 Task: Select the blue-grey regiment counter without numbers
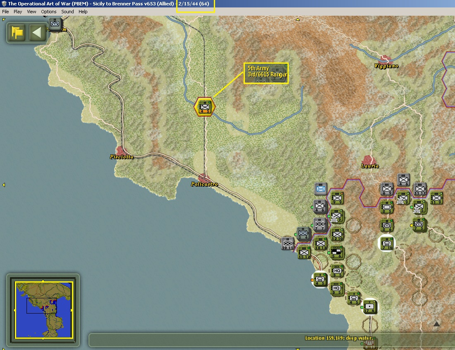coord(321,189)
